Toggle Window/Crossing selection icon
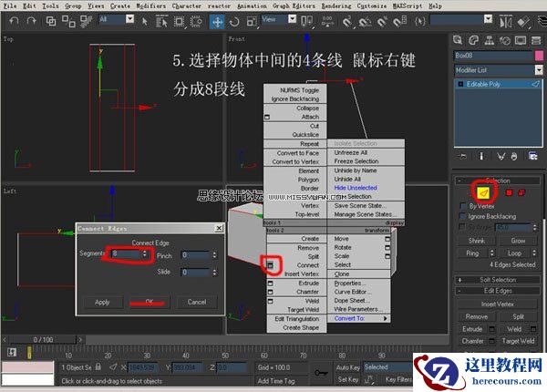Image resolution: width=547 pixels, height=392 pixels. 196,22
